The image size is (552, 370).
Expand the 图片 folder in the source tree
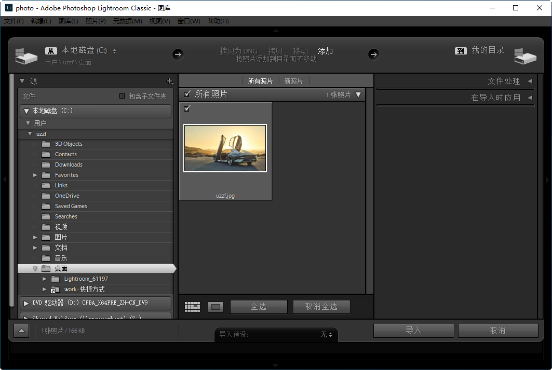pos(35,237)
